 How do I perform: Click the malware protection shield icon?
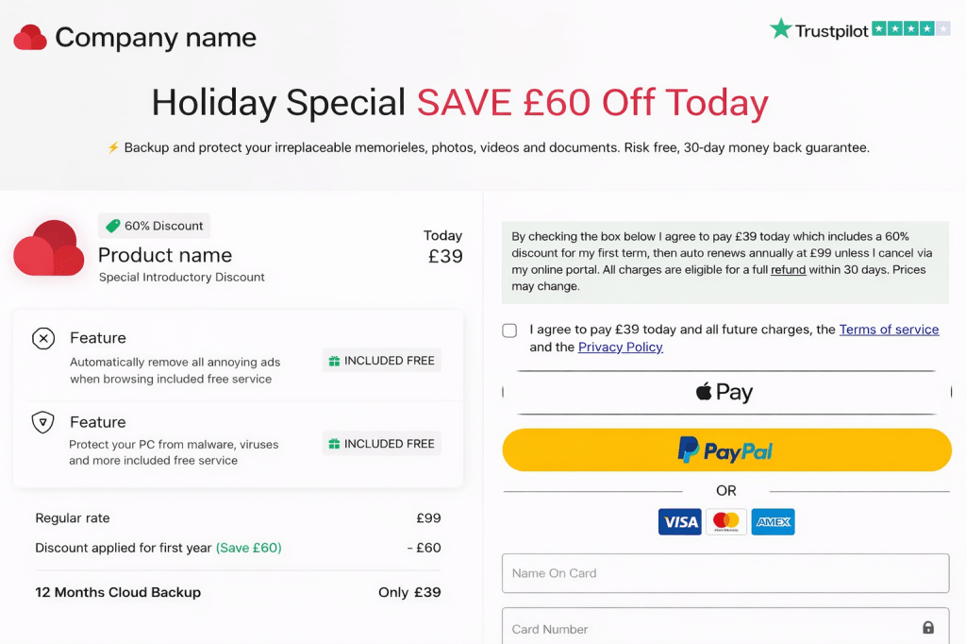click(43, 422)
